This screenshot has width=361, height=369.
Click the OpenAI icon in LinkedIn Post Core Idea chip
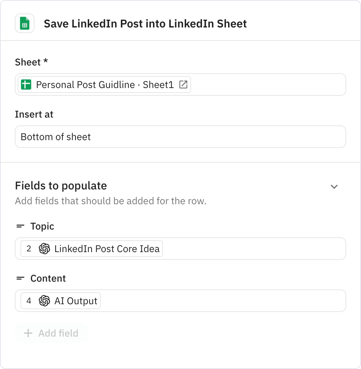coord(44,249)
